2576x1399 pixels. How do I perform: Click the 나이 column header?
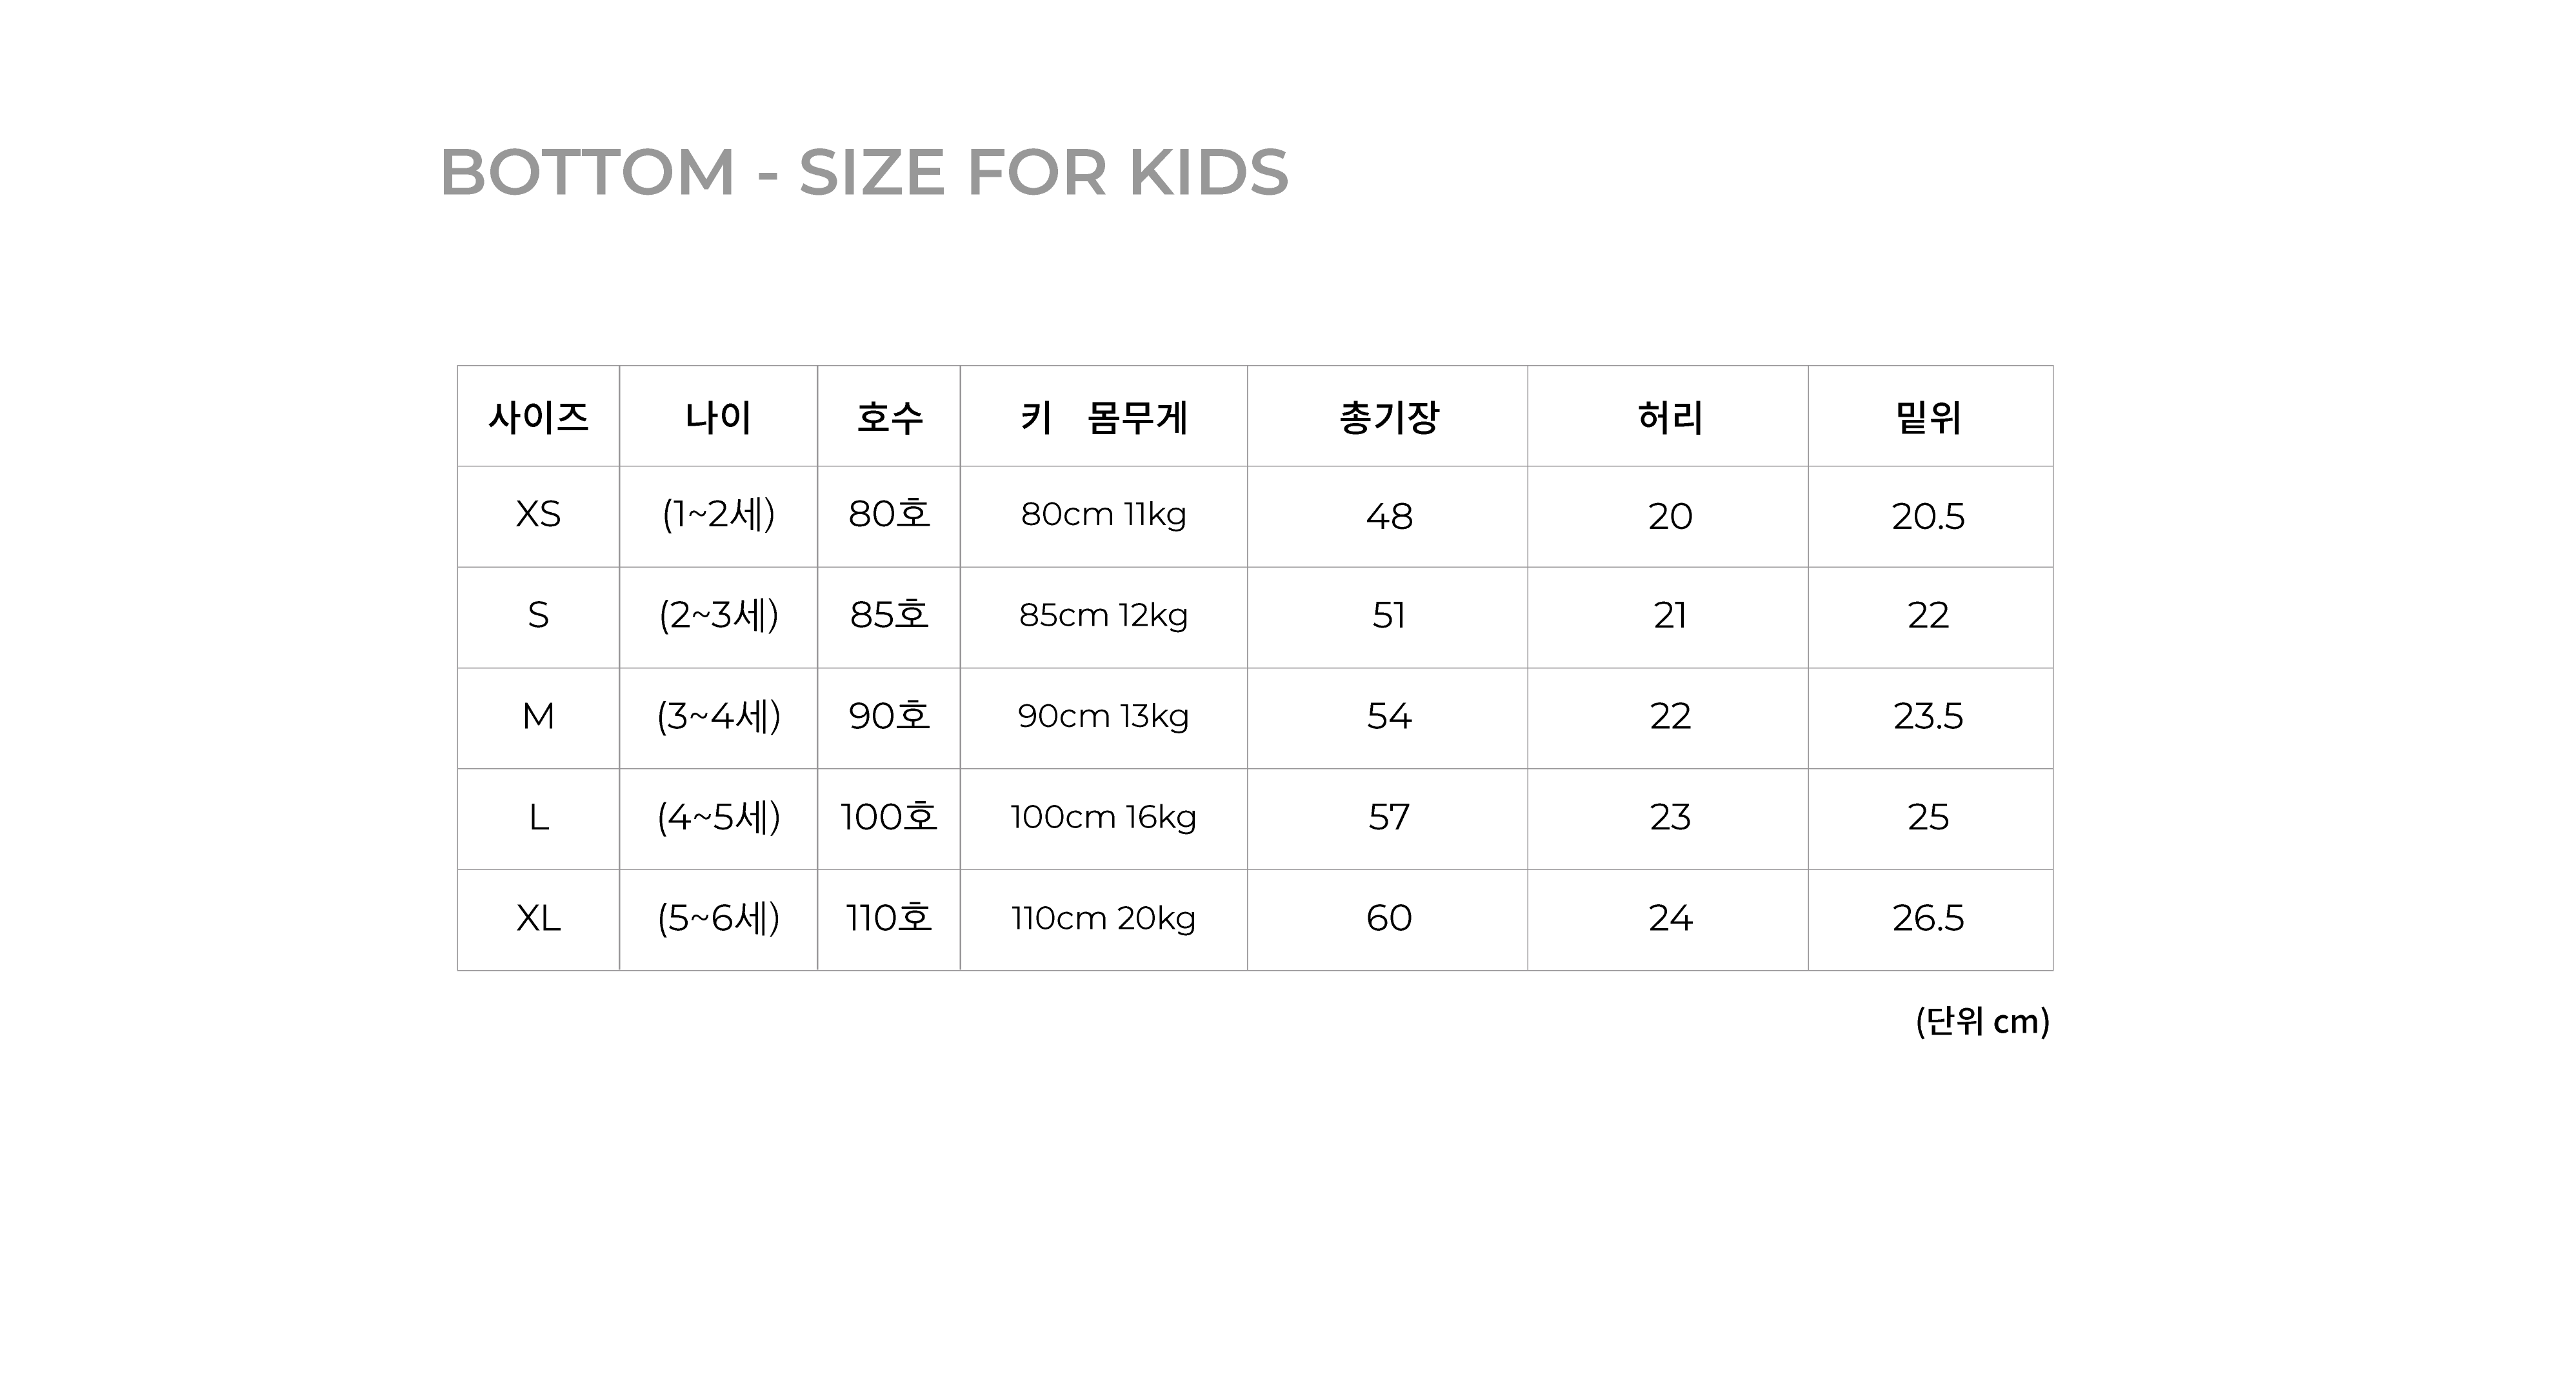(718, 417)
